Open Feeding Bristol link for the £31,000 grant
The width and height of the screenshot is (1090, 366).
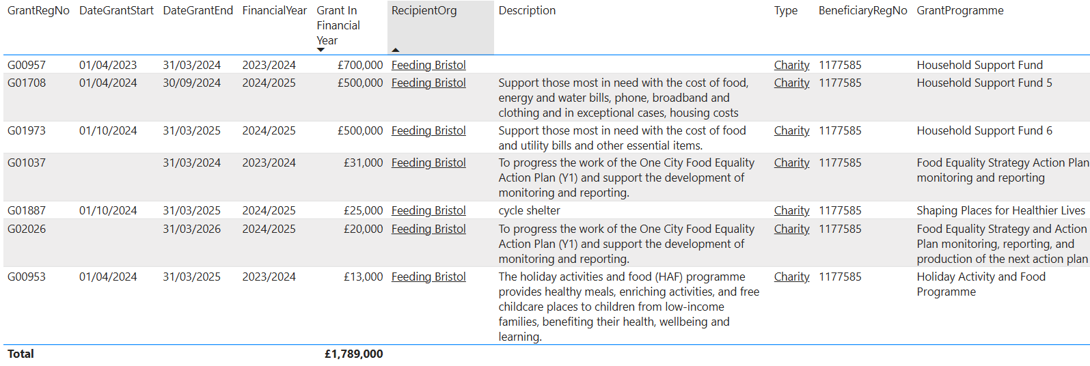(x=428, y=163)
